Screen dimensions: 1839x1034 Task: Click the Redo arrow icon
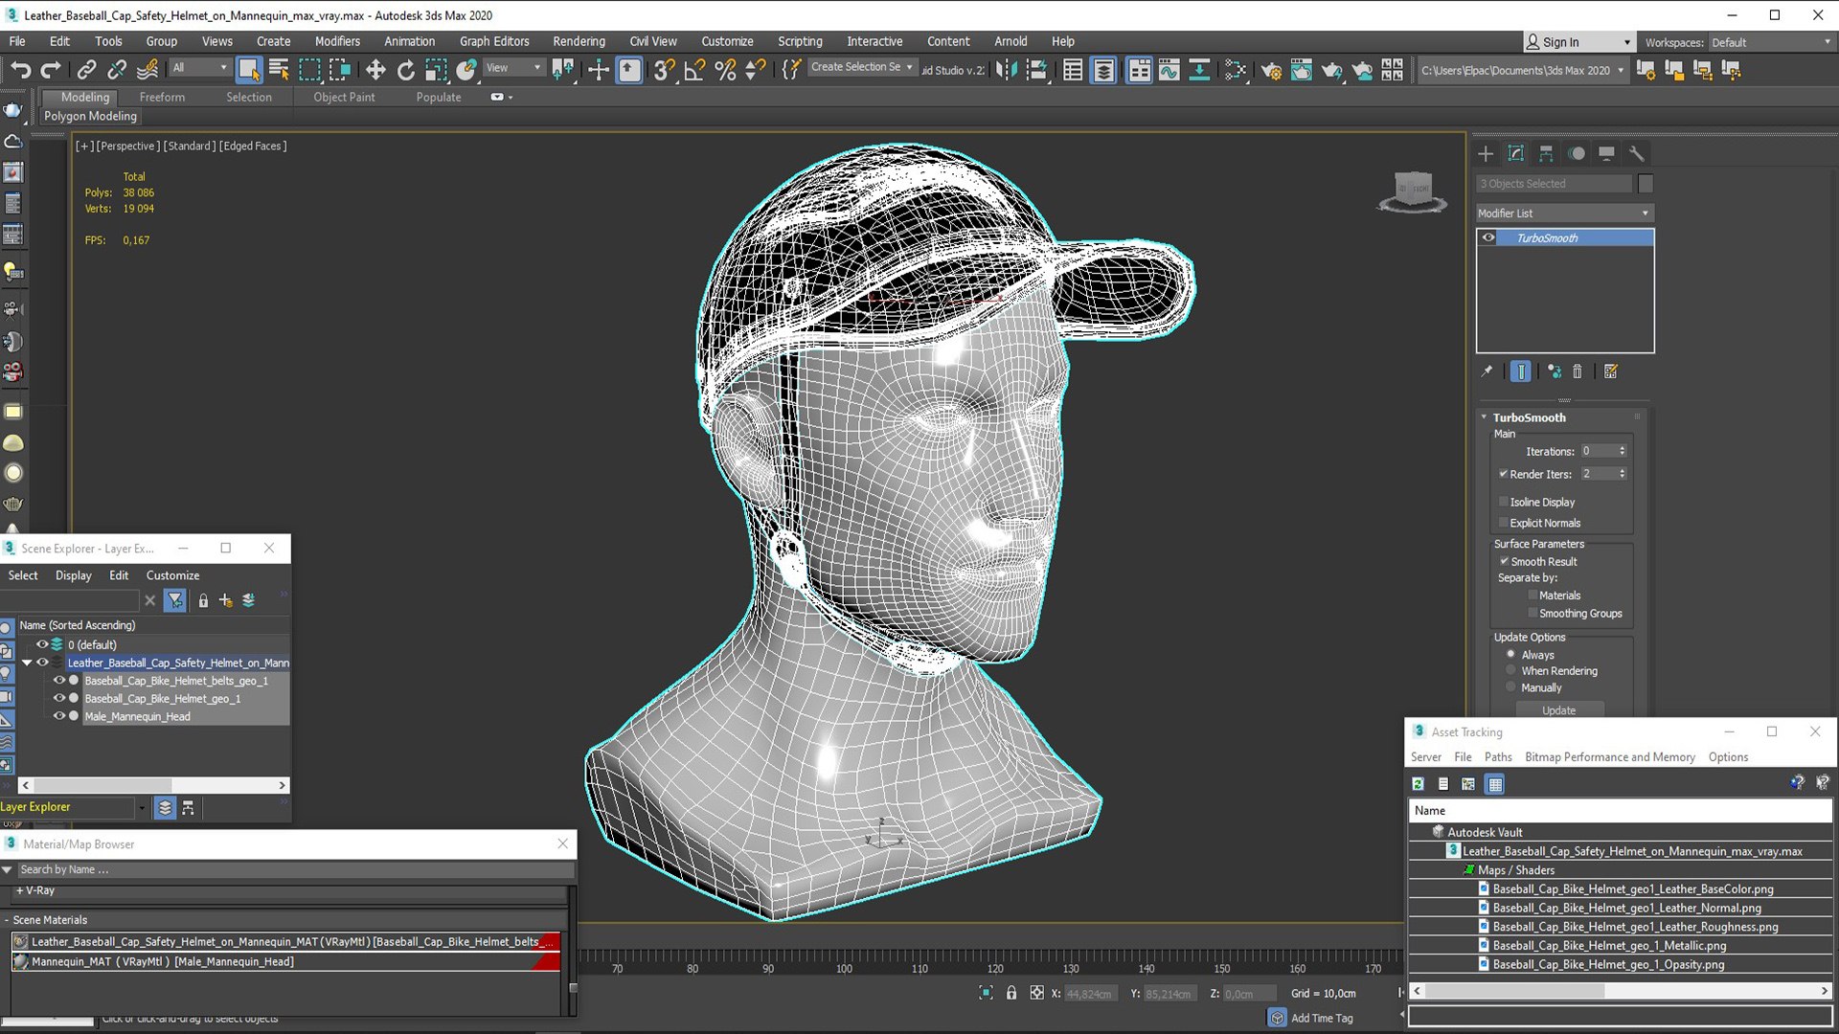(x=51, y=69)
